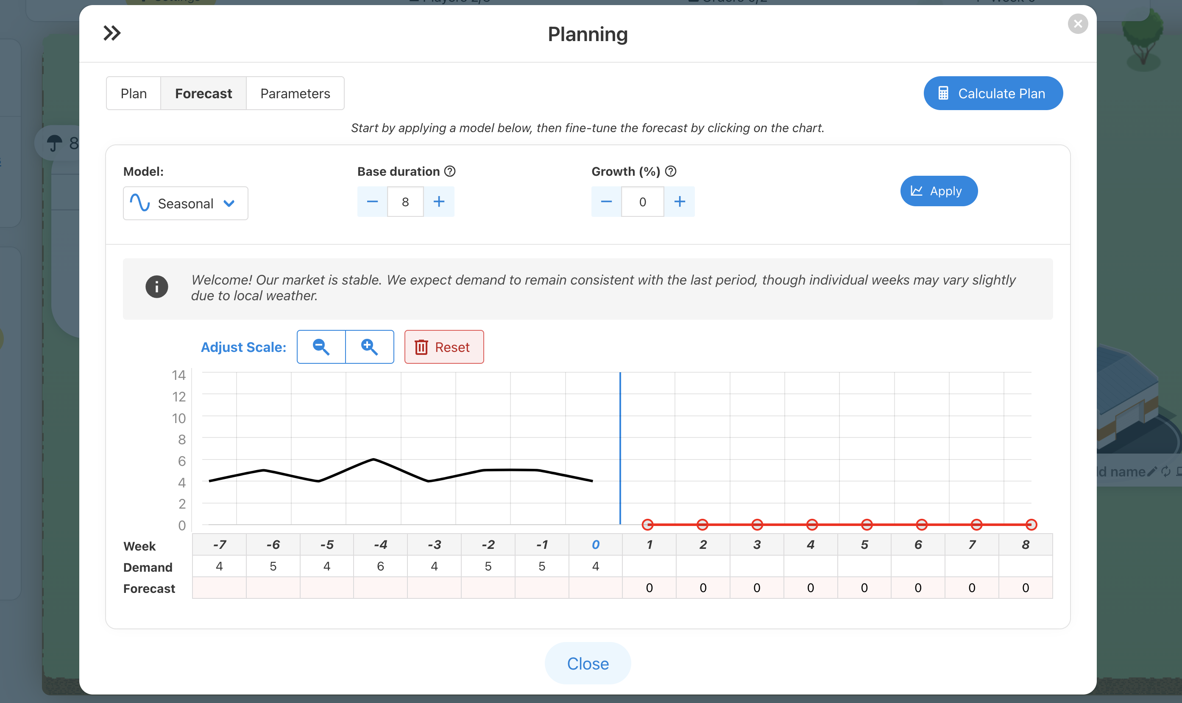Switch to the Parameters tab

point(295,93)
